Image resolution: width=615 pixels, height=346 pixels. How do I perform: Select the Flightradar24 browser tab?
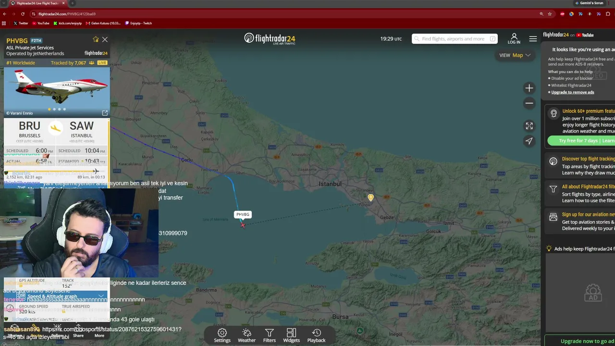coord(38,3)
